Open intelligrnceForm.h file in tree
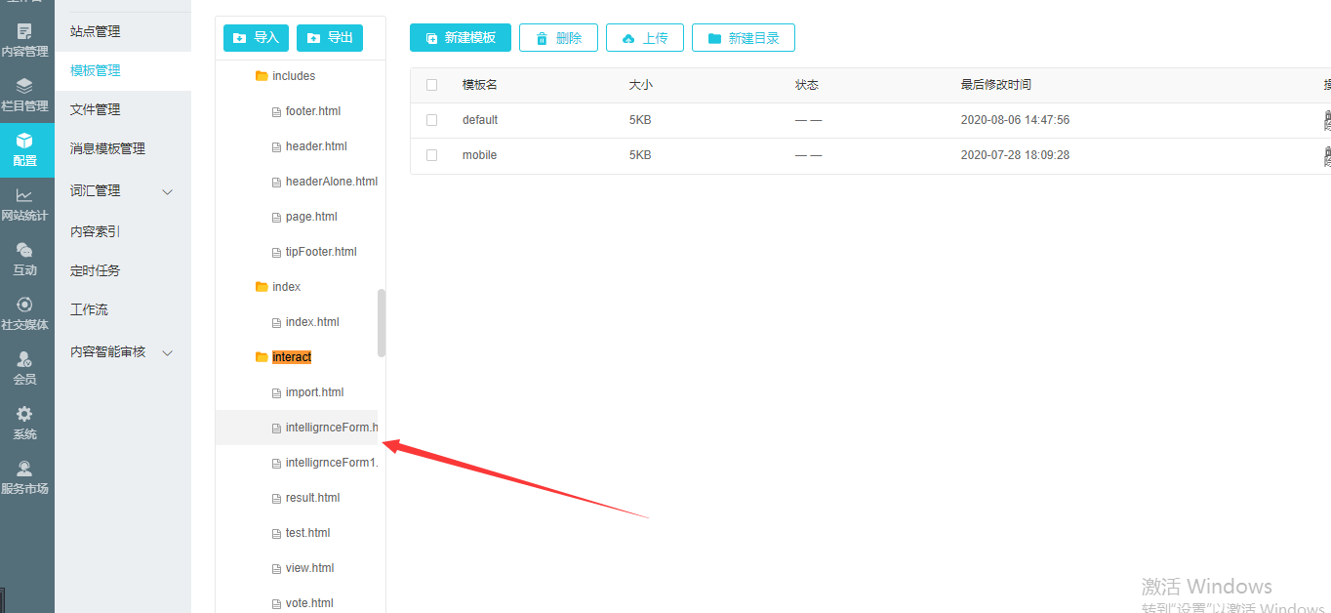 (x=331, y=428)
